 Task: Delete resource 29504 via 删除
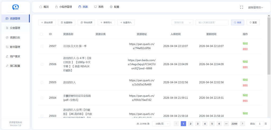tap(245, 101)
